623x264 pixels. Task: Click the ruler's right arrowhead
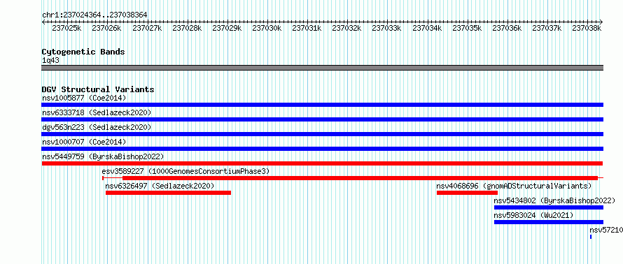[601, 22]
